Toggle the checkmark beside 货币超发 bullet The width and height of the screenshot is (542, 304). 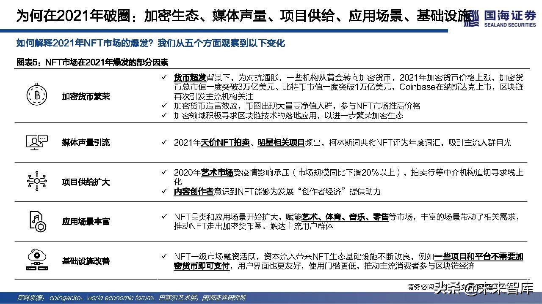(164, 77)
